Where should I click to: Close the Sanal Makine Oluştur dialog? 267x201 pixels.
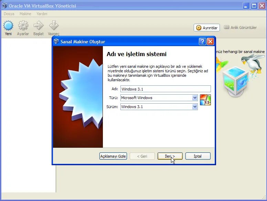tap(210, 41)
